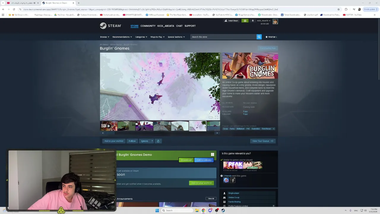Image resolution: width=380 pixels, height=214 pixels.
Task: Click the media strip scroll-right arrow
Action: pos(217,133)
